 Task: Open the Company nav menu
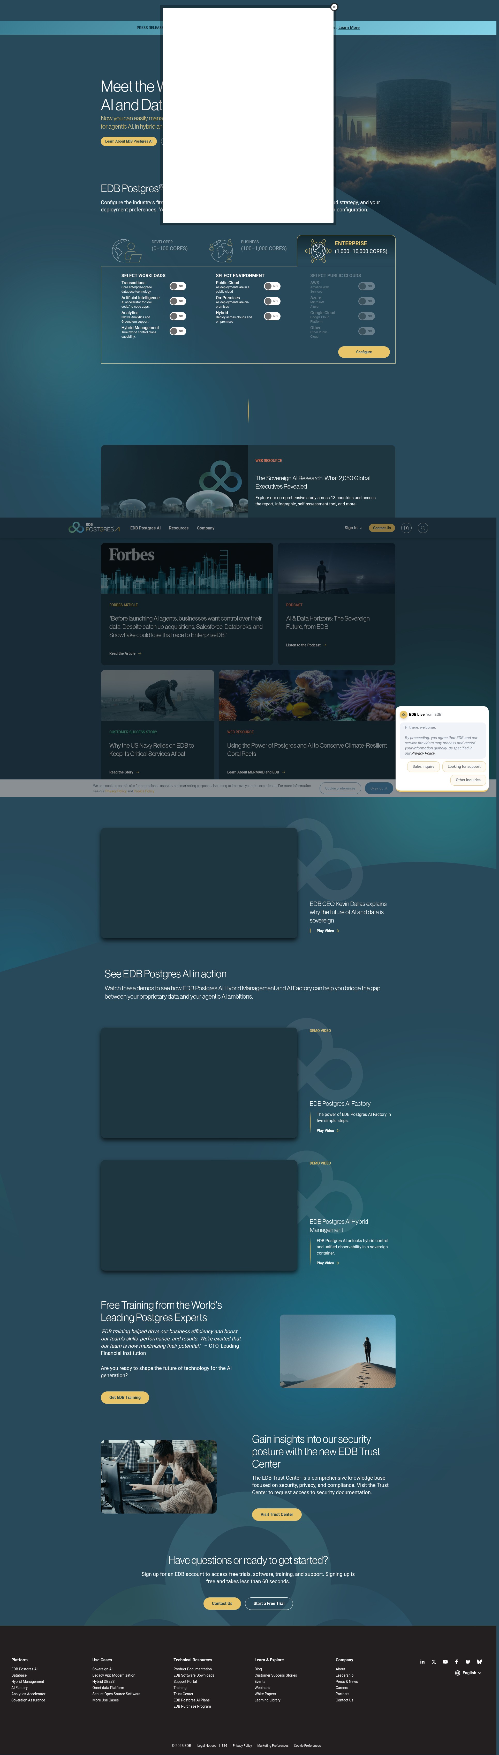pyautogui.click(x=206, y=528)
